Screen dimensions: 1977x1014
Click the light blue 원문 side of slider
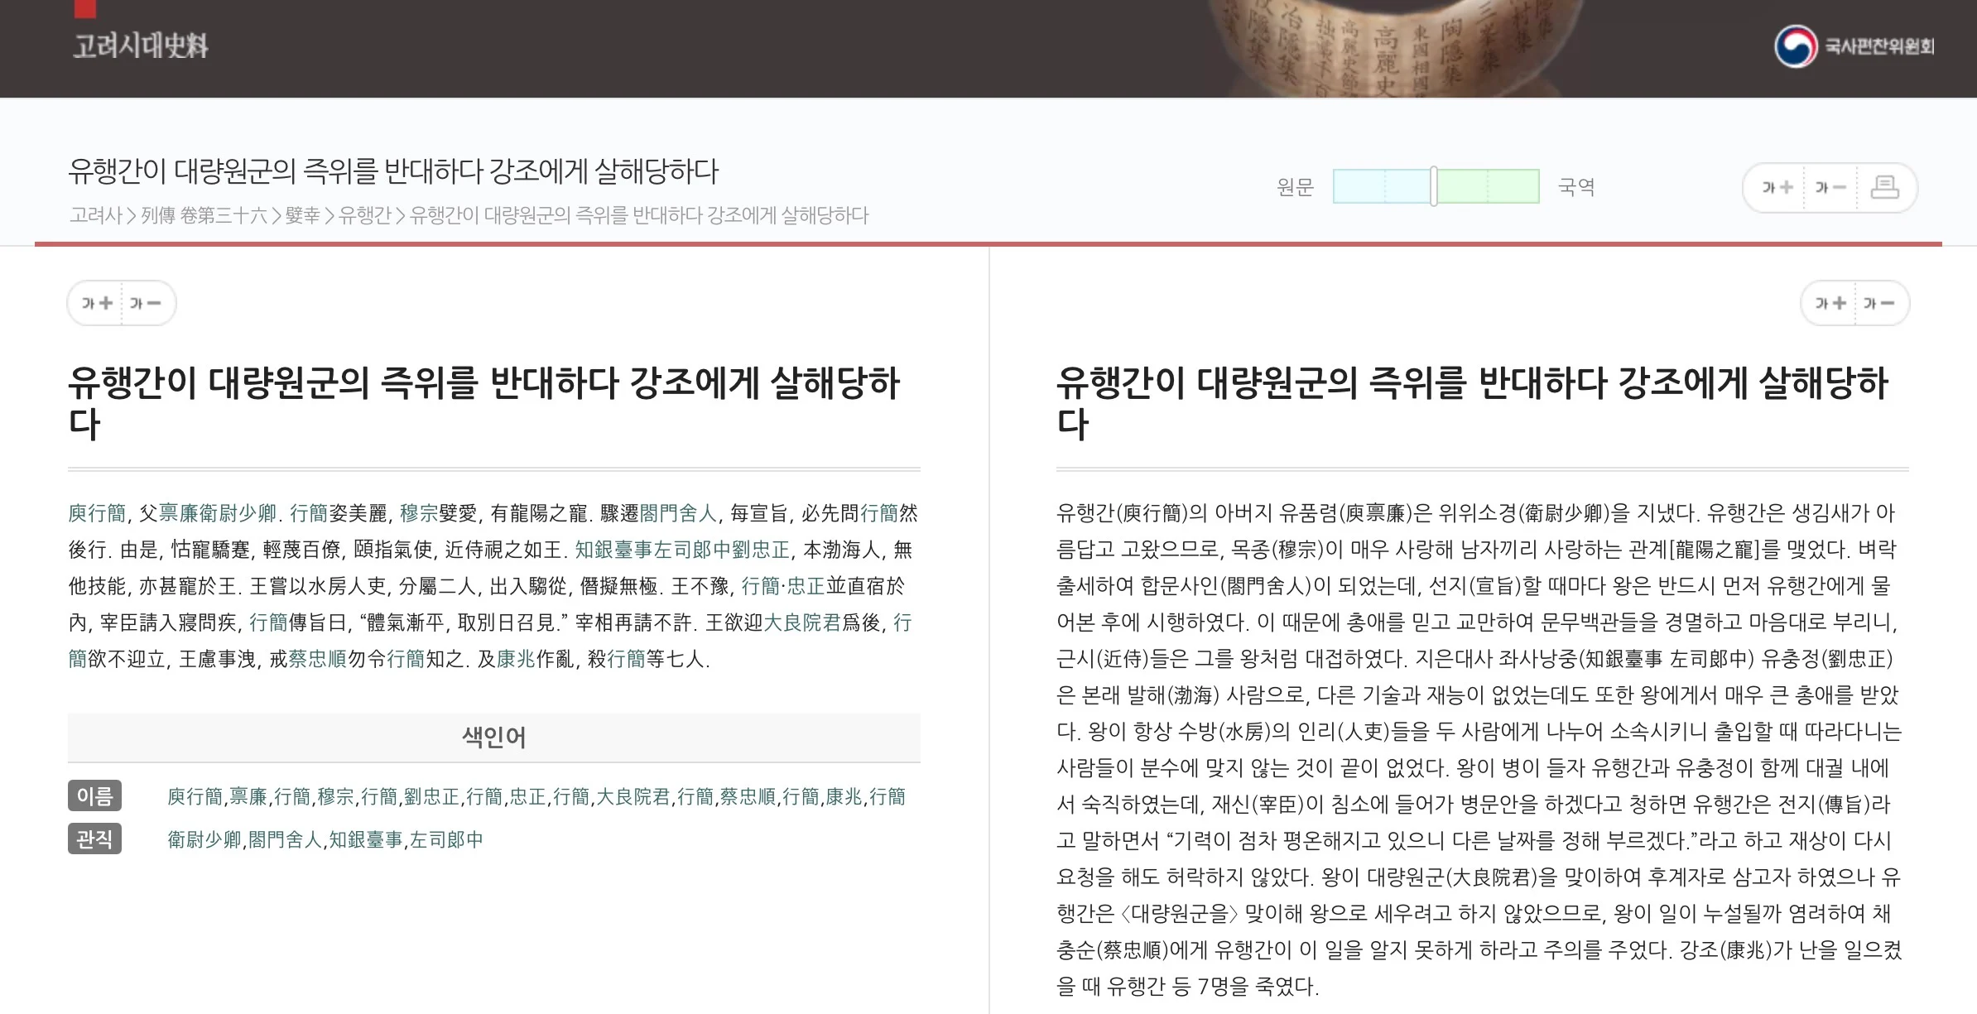click(1382, 186)
